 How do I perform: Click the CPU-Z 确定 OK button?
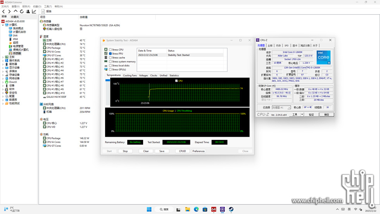pos(326,115)
